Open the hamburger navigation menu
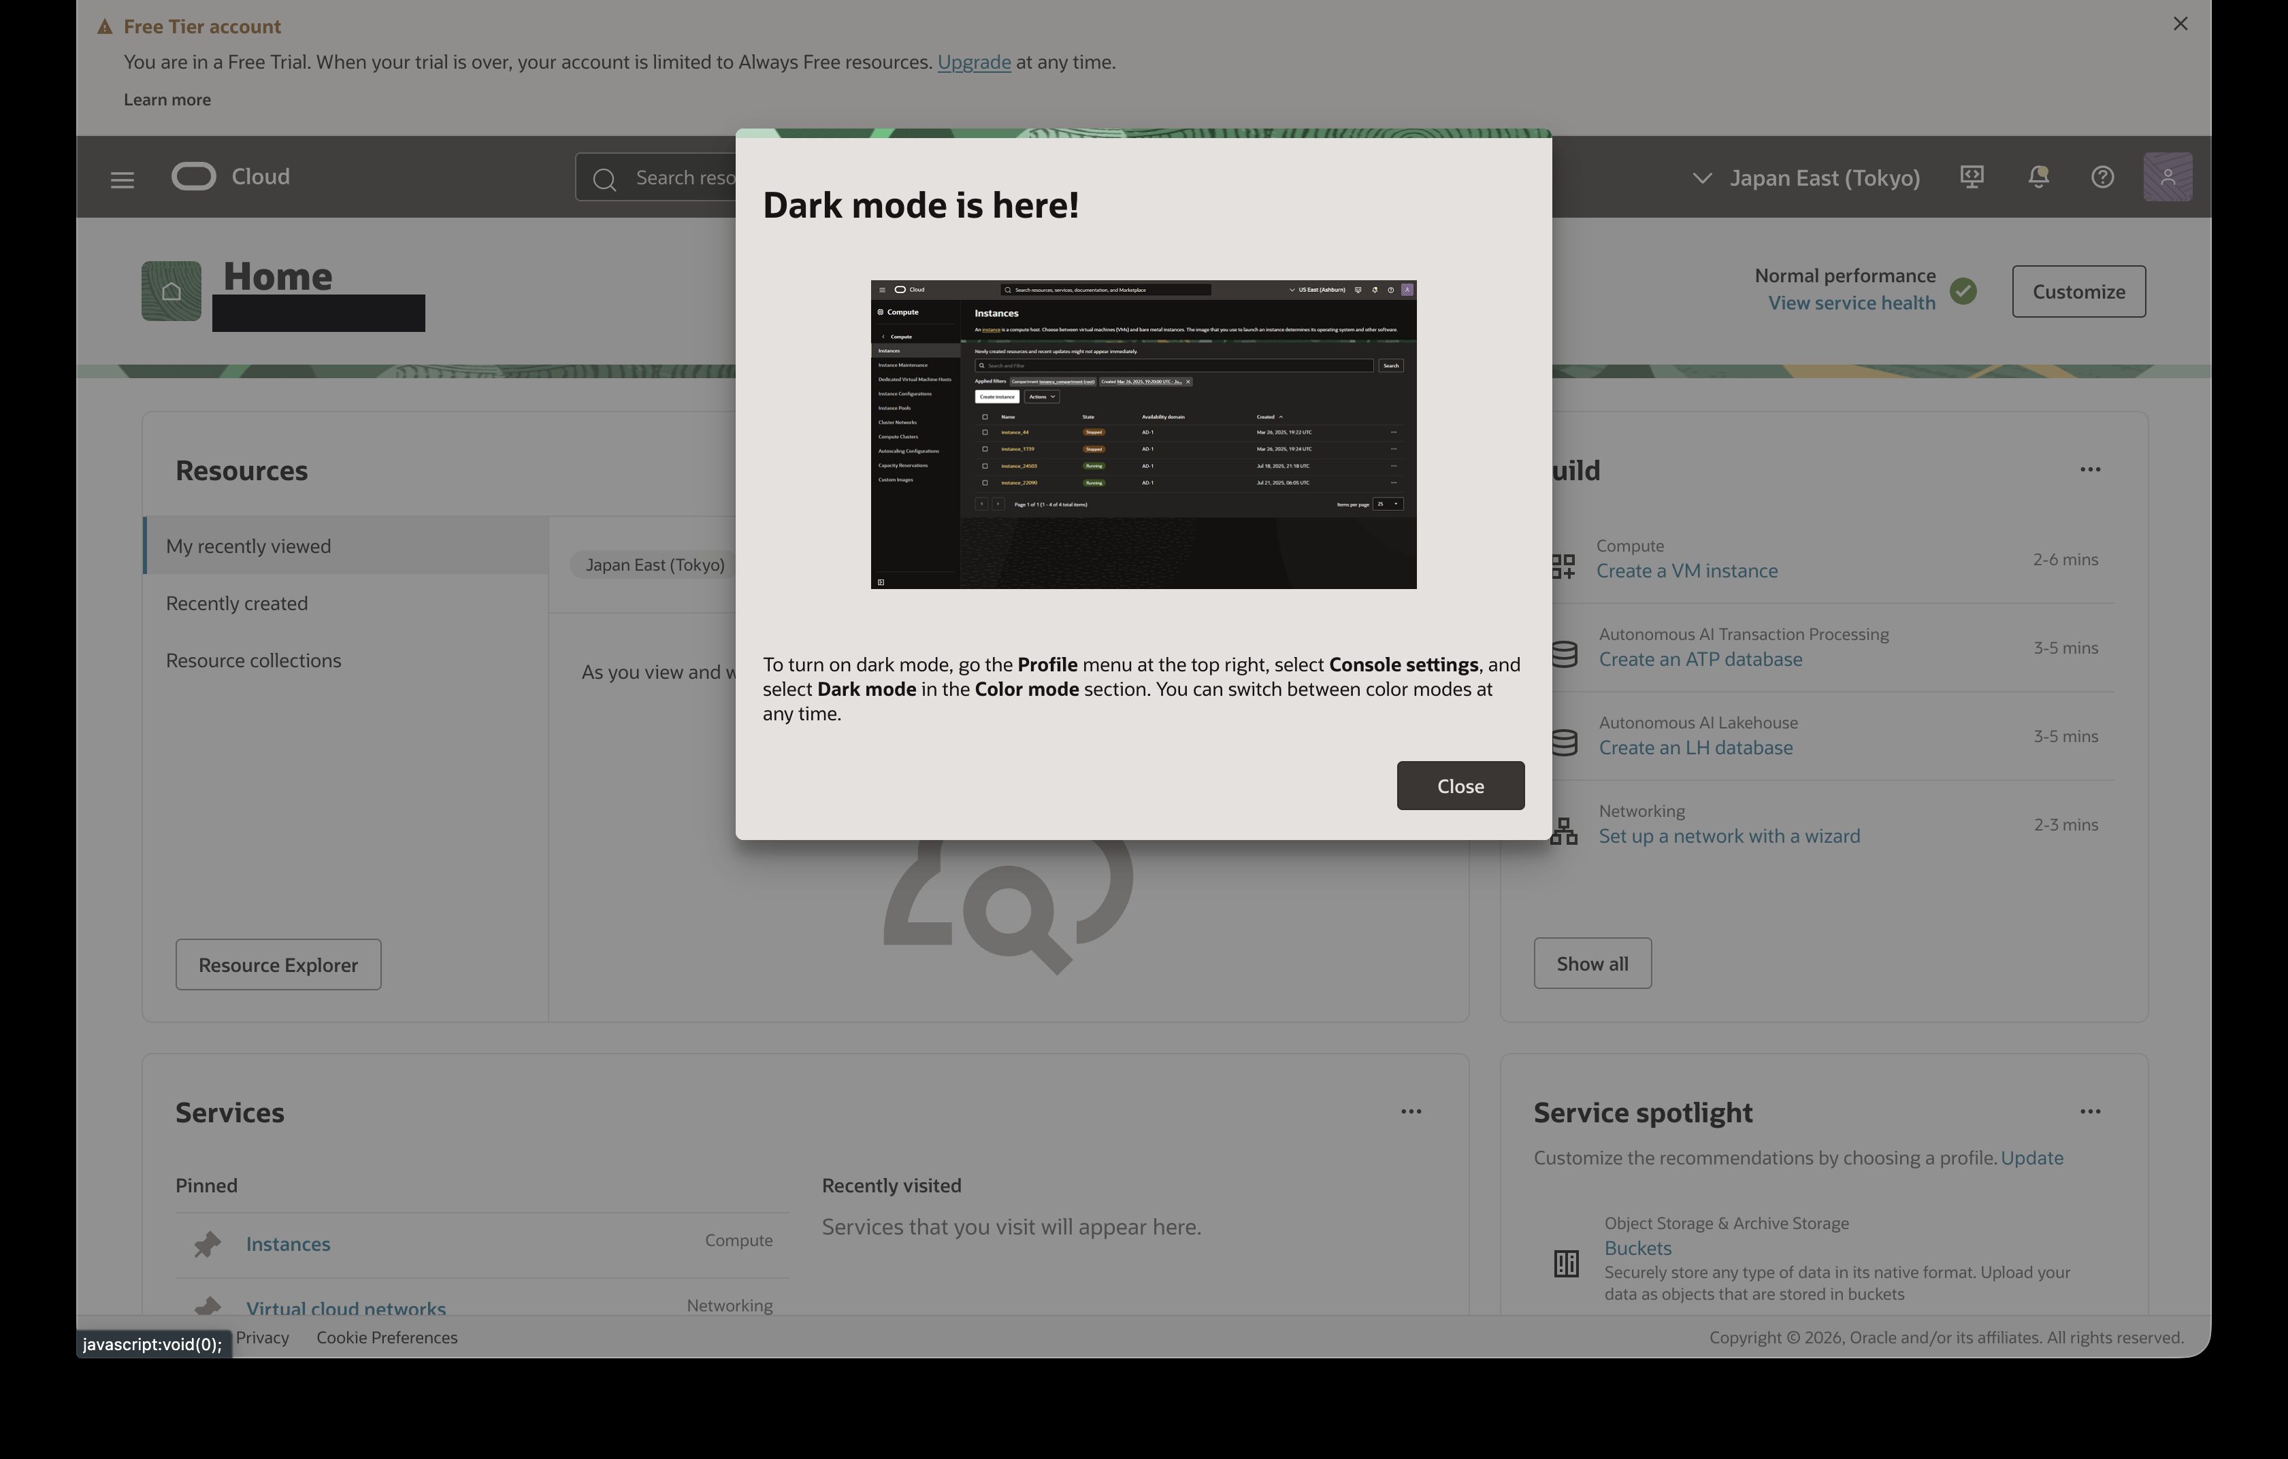The height and width of the screenshot is (1459, 2288). point(122,179)
